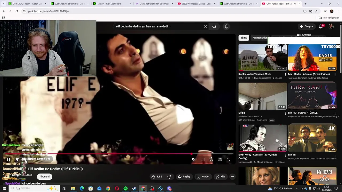This screenshot has width=342, height=192.
Task: Open Spotify from the taskbar
Action: pos(126,189)
